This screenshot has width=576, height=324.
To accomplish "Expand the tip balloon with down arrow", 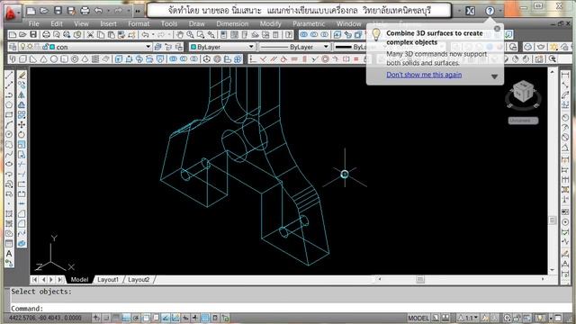I will (x=494, y=76).
